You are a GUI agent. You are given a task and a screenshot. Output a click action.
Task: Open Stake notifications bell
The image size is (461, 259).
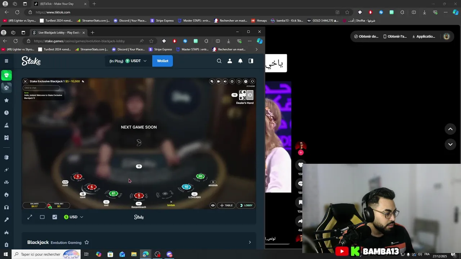[240, 61]
